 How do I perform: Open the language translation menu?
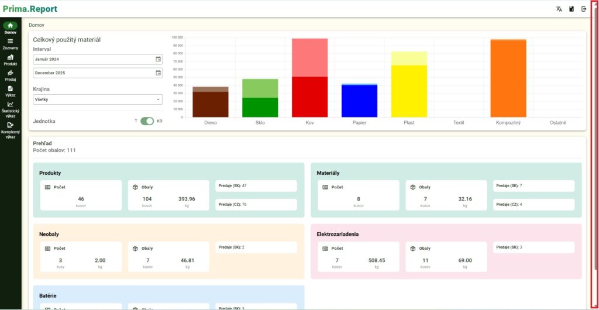tap(559, 9)
